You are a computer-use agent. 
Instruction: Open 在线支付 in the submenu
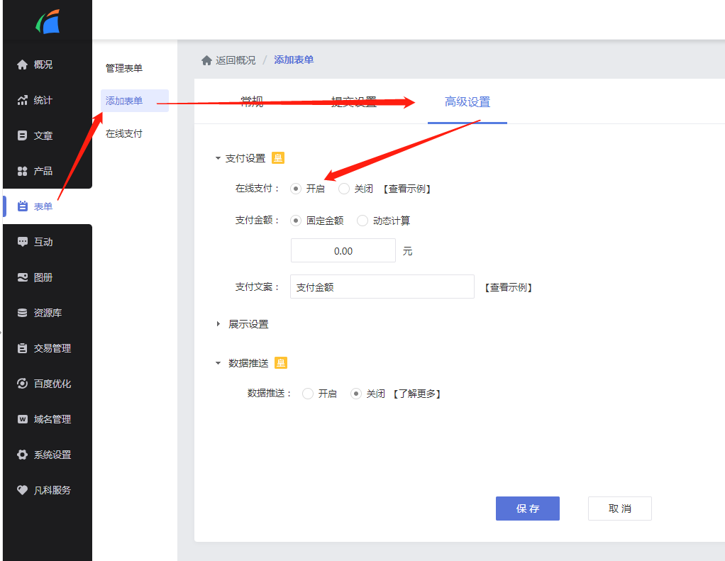(x=124, y=133)
